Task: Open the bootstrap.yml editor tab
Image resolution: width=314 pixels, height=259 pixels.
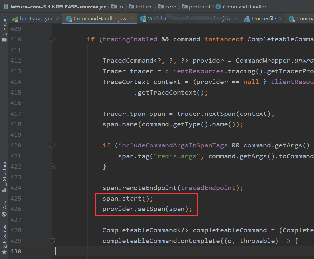Action: [x=33, y=18]
